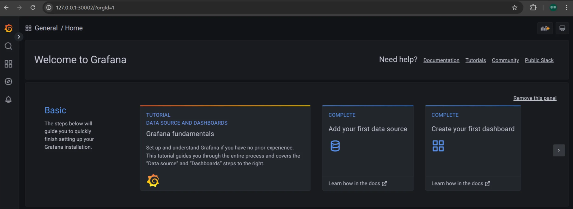
Task: Expand the sidebar navigation menu
Action: tap(19, 37)
